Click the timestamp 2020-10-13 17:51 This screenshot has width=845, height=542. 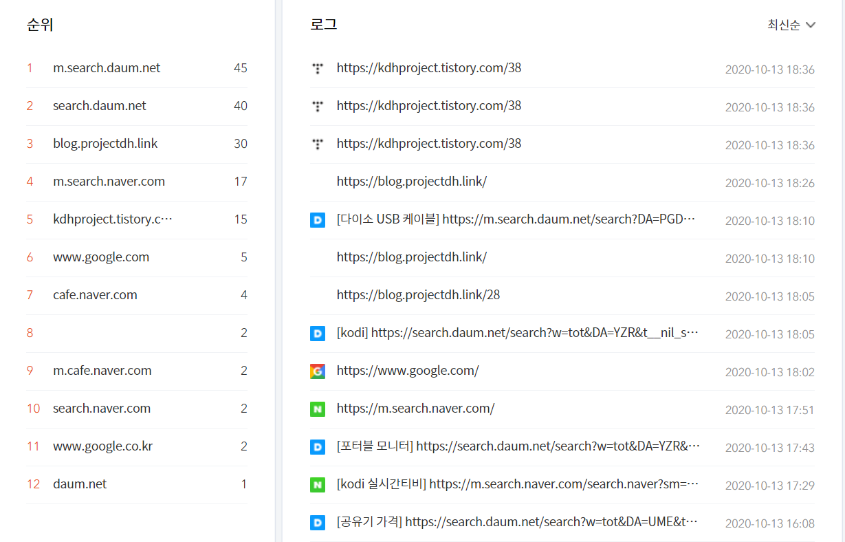tap(770, 410)
